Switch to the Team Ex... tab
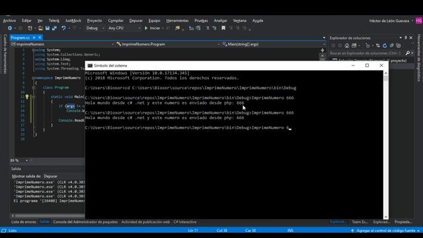The width and height of the screenshot is (423, 238). pos(360,222)
